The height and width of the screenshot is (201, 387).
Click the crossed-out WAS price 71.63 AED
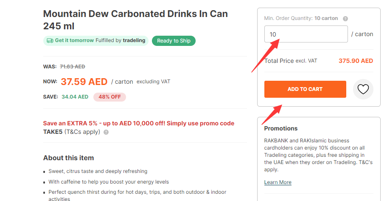(x=73, y=67)
